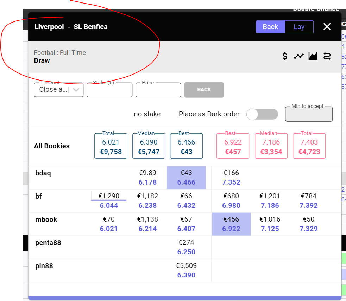Click mbook price 6.214
Screen dimensions: 346x301
[x=147, y=229]
